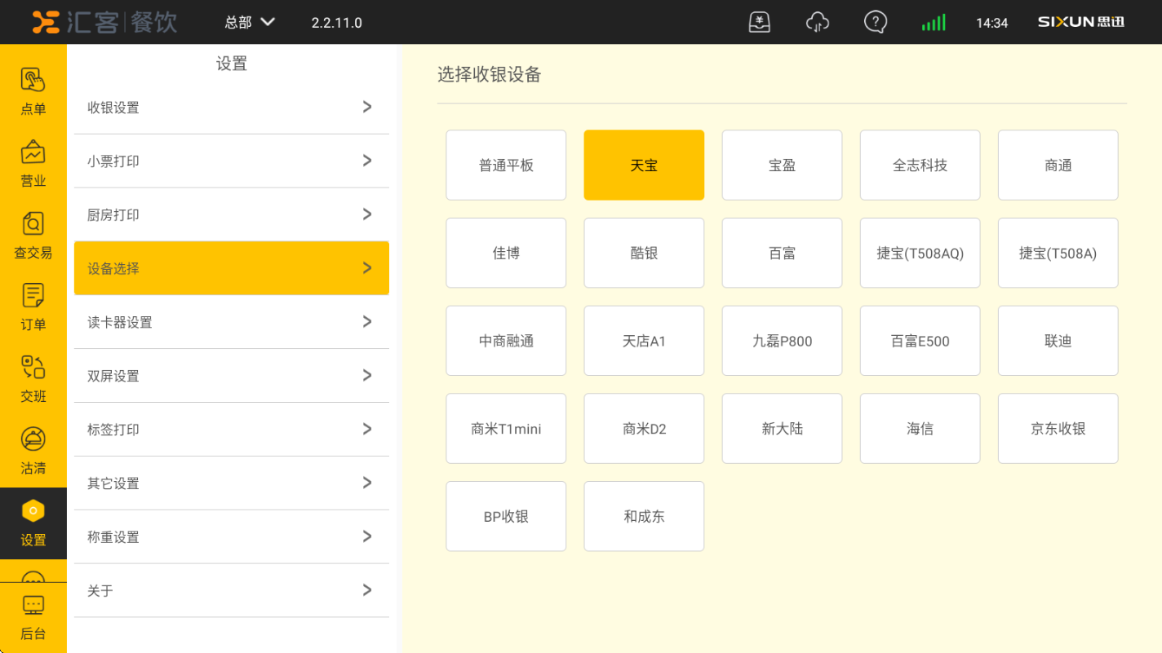
Task: Click the cash drawer yen icon
Action: coord(759,22)
